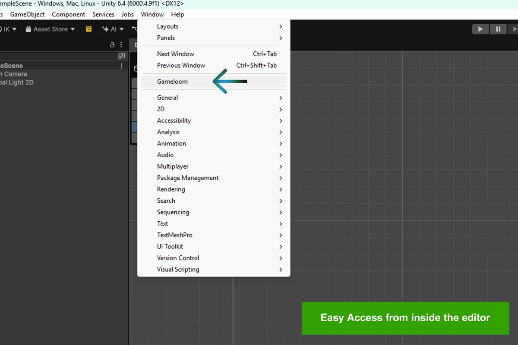
Task: Open the AI dropdown in toolbar
Action: [113, 29]
